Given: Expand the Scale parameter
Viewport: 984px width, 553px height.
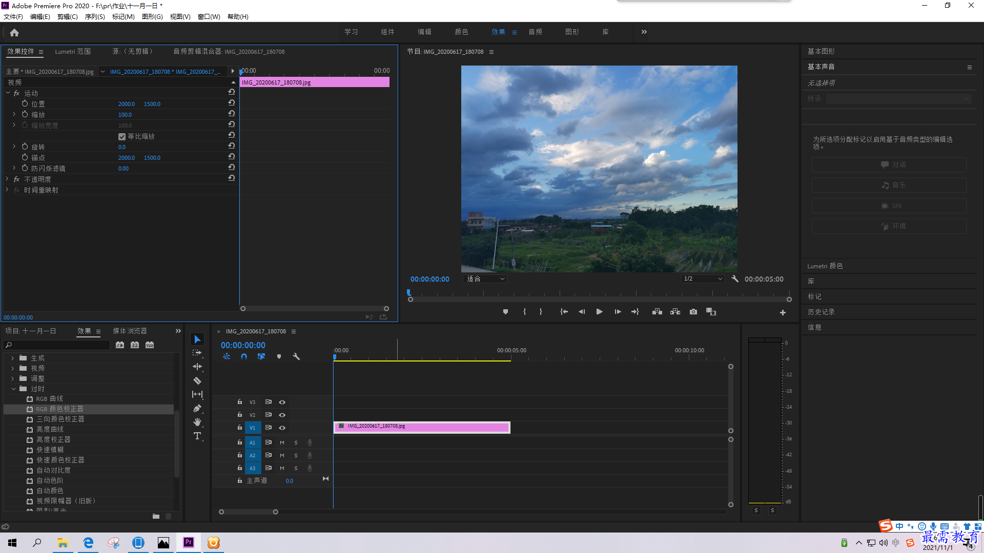Looking at the screenshot, I should [x=14, y=114].
